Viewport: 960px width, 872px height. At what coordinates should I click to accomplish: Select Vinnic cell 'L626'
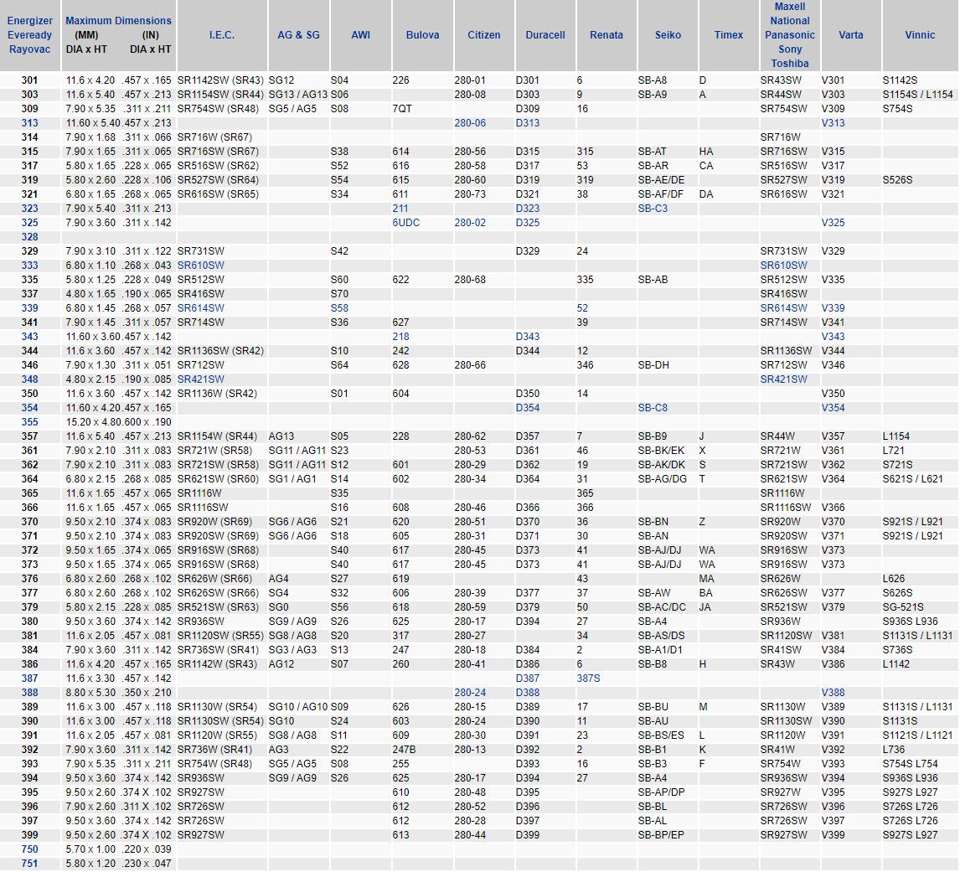click(x=893, y=579)
